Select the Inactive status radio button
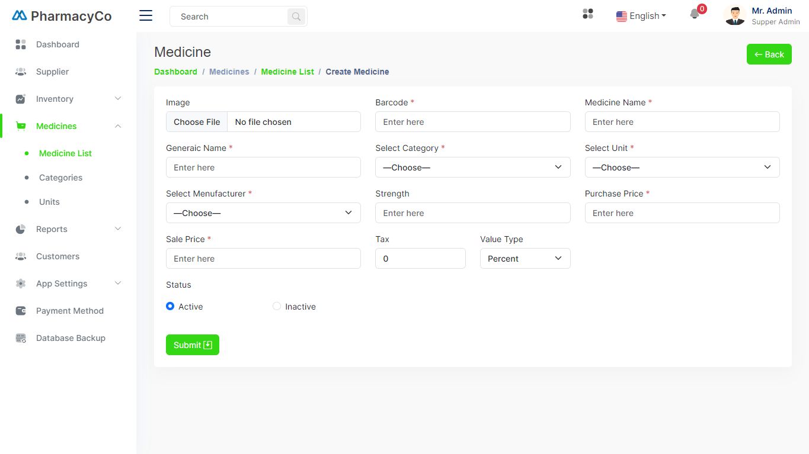Viewport: 809px width, 454px height. pyautogui.click(x=277, y=306)
